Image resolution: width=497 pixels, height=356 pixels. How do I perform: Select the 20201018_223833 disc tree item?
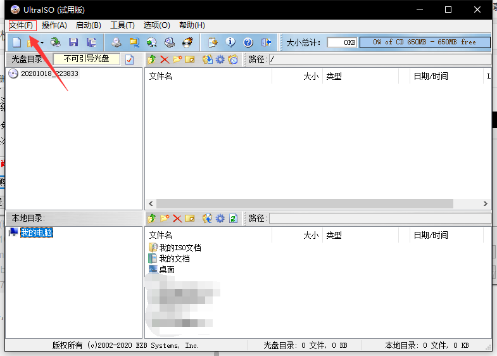pos(49,73)
